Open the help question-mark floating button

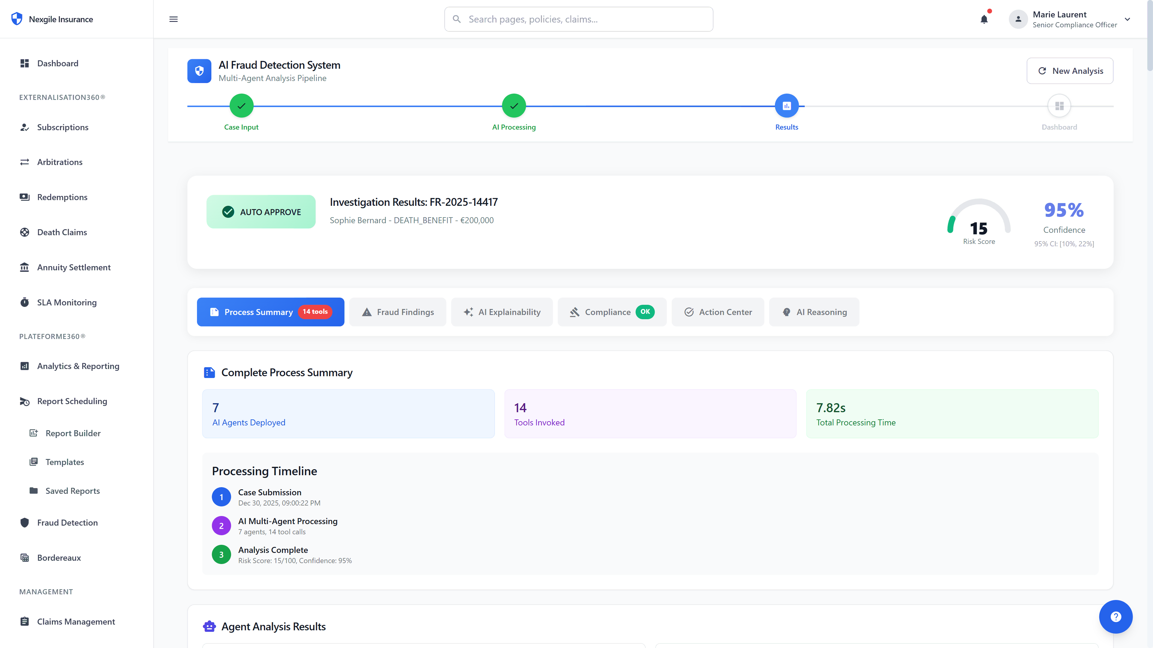tap(1115, 617)
